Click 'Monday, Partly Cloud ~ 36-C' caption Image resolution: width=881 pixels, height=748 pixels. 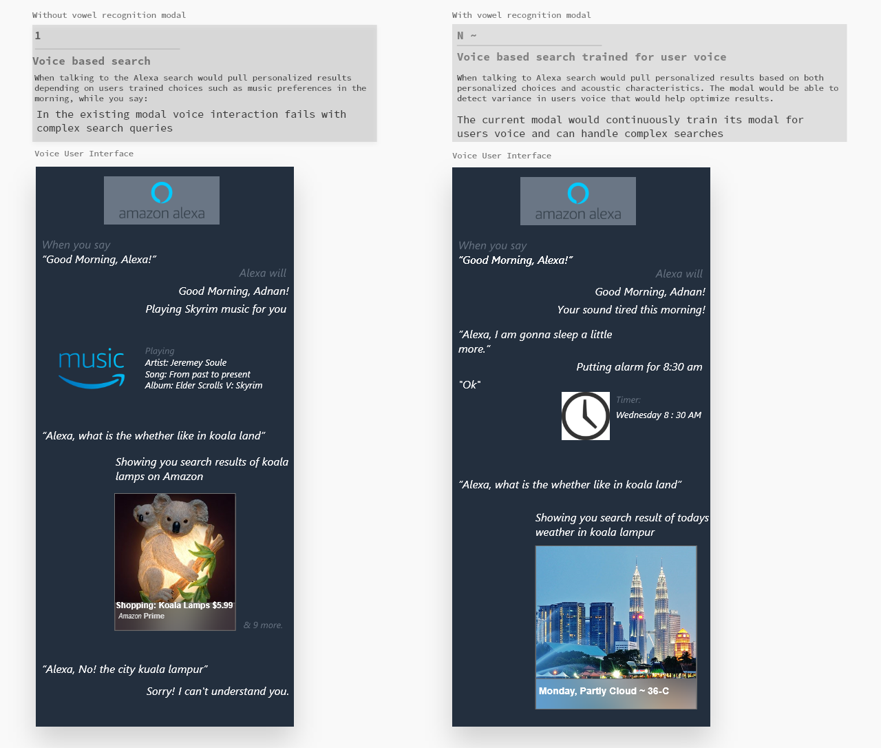[604, 691]
